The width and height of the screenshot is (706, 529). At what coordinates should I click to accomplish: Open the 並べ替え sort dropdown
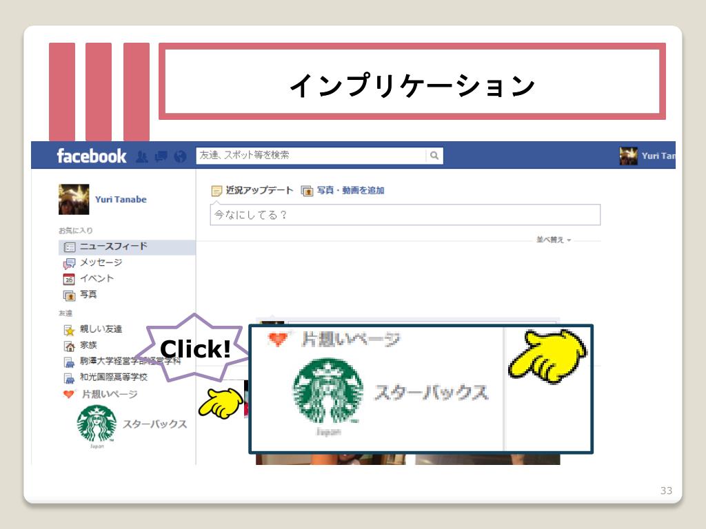(x=554, y=240)
